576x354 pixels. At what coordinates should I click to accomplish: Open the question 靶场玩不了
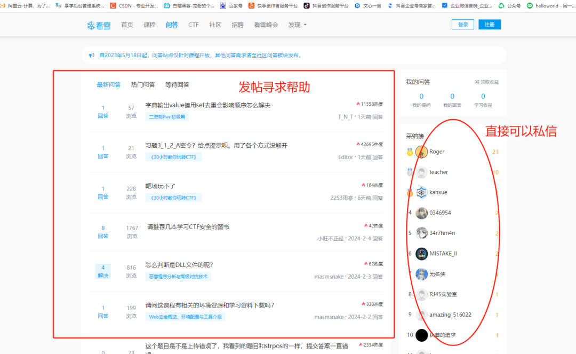point(160,186)
